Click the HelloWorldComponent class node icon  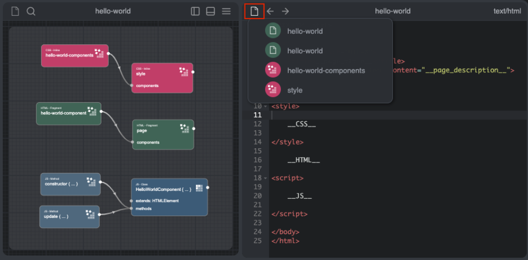(x=199, y=188)
